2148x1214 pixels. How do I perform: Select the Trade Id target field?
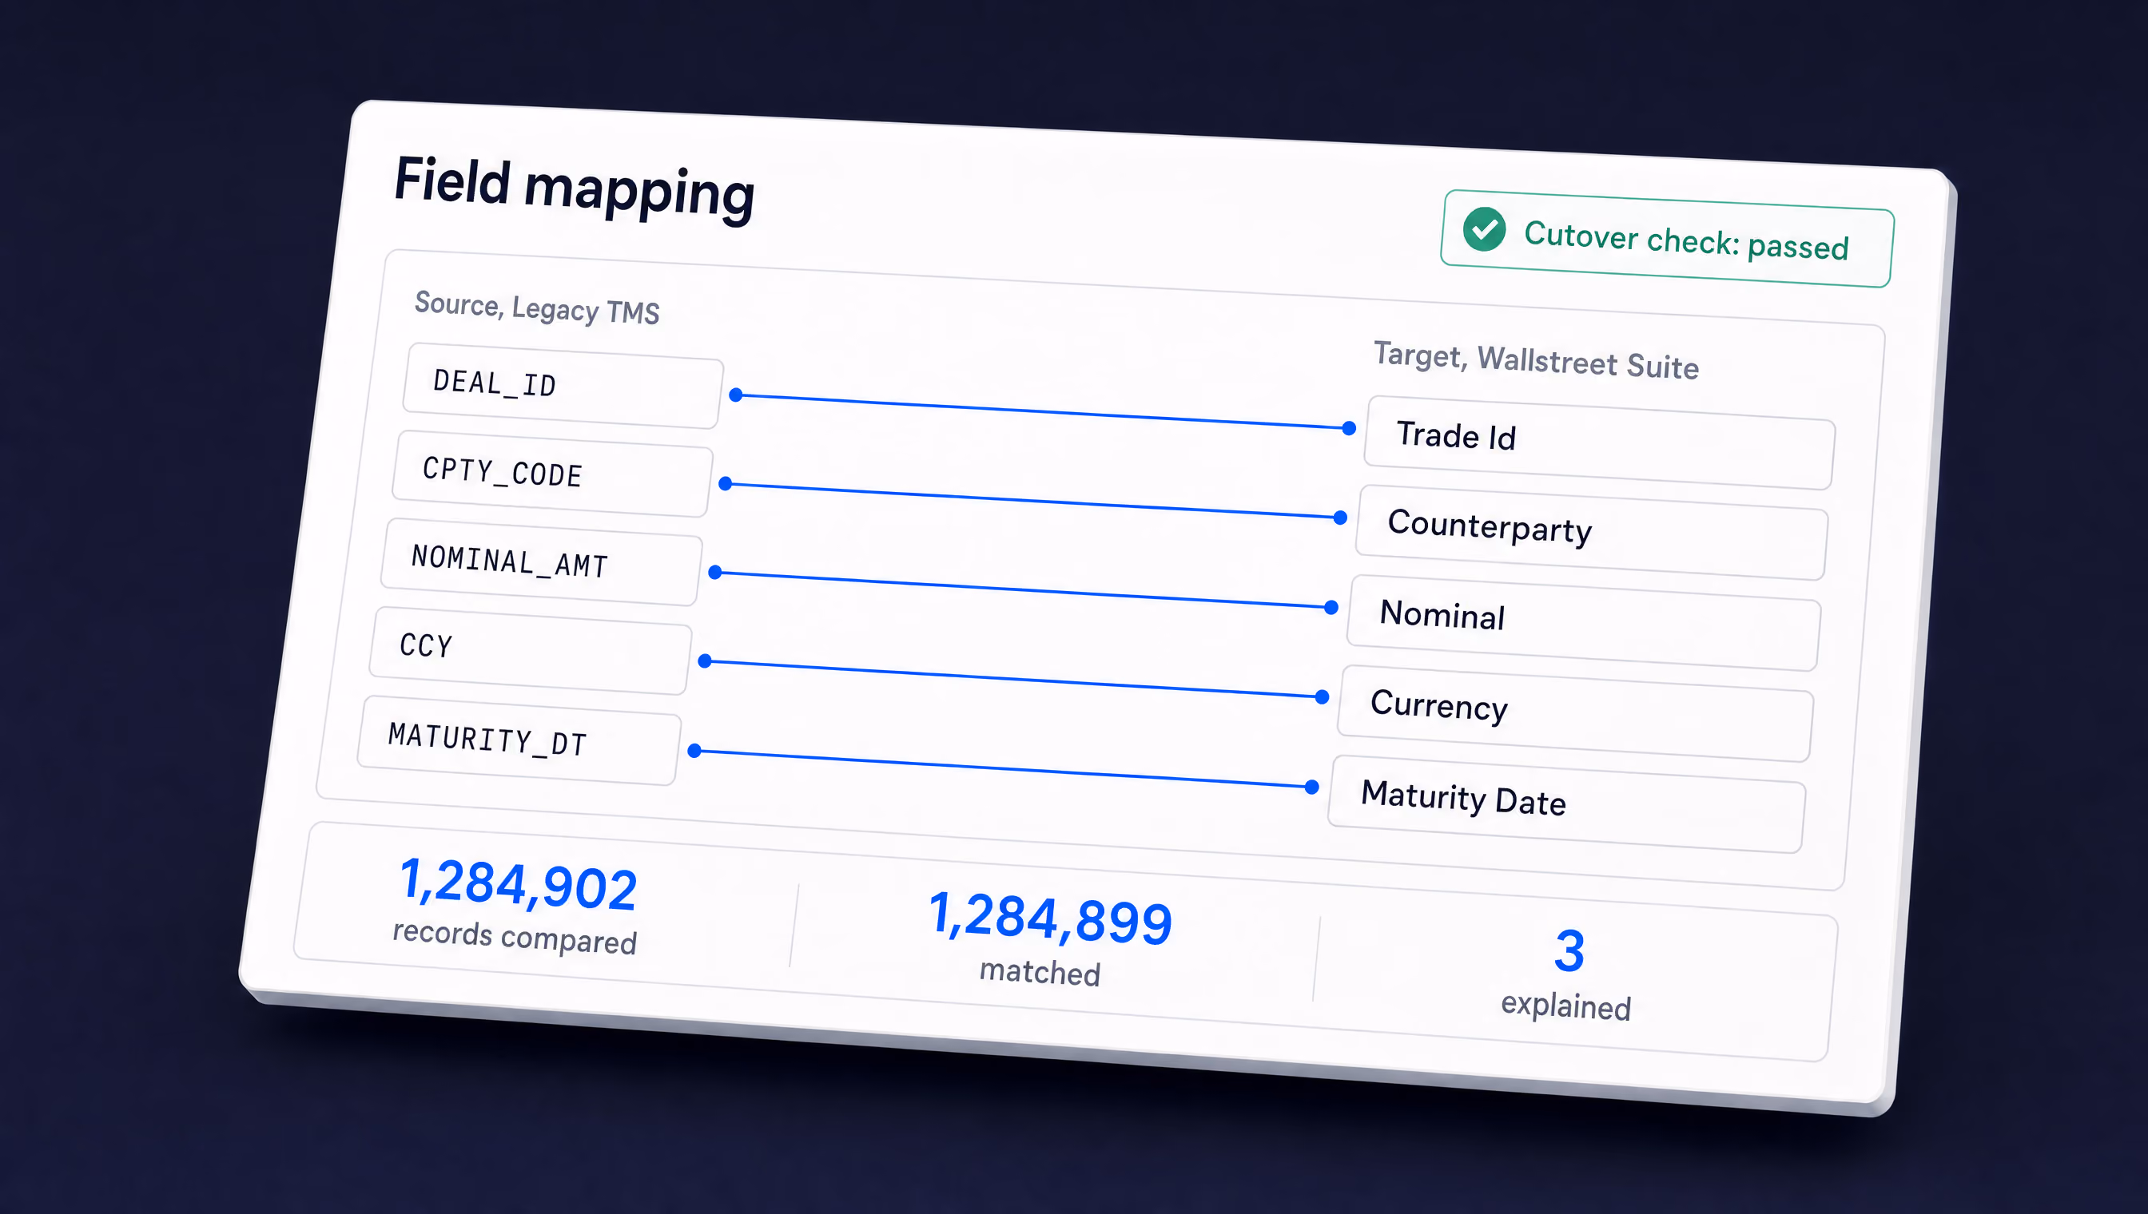(x=1599, y=442)
